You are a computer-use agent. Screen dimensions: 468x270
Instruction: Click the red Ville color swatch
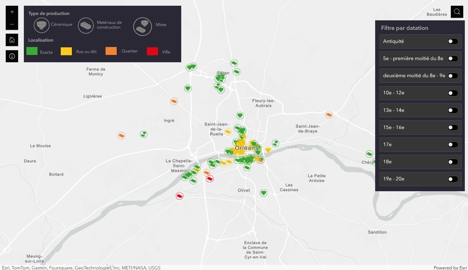152,51
